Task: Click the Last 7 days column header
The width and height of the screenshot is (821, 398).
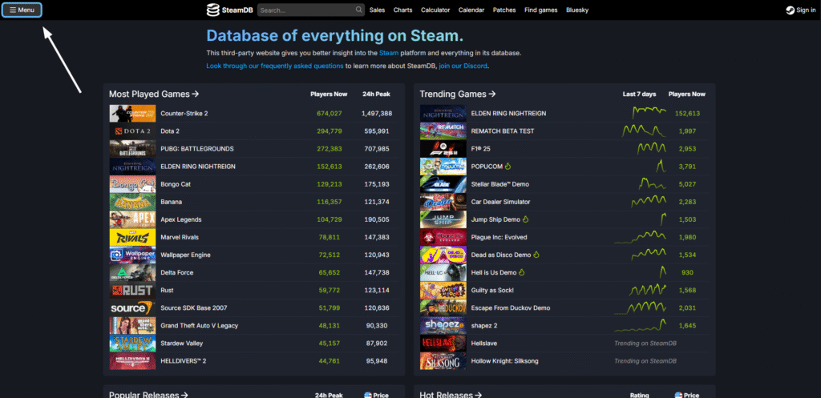Action: point(639,94)
